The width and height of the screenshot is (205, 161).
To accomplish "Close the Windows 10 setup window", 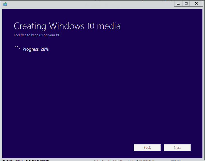I will [196, 4].
